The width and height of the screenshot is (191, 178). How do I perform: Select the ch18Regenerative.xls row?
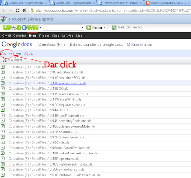coord(95,159)
